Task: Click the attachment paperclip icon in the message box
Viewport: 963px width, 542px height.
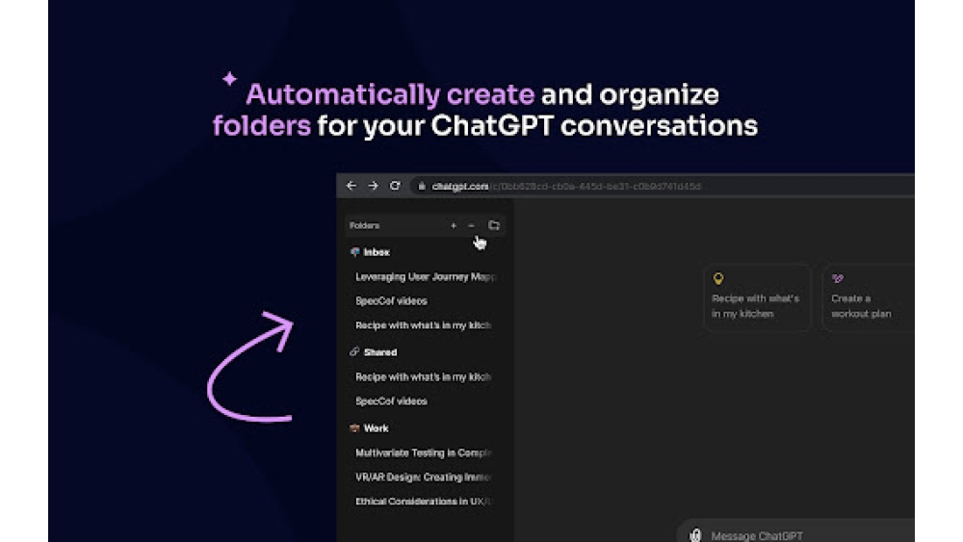Action: [x=695, y=535]
